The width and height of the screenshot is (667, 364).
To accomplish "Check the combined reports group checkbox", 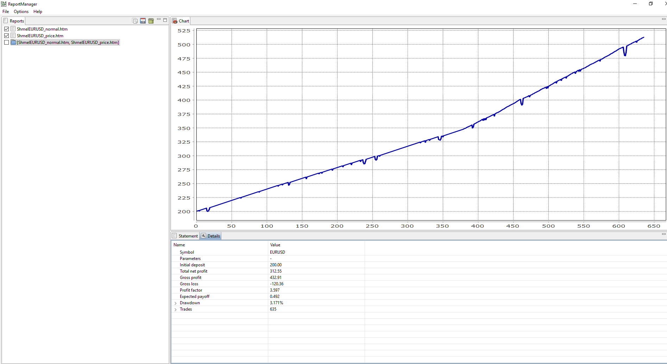I will pyautogui.click(x=6, y=42).
